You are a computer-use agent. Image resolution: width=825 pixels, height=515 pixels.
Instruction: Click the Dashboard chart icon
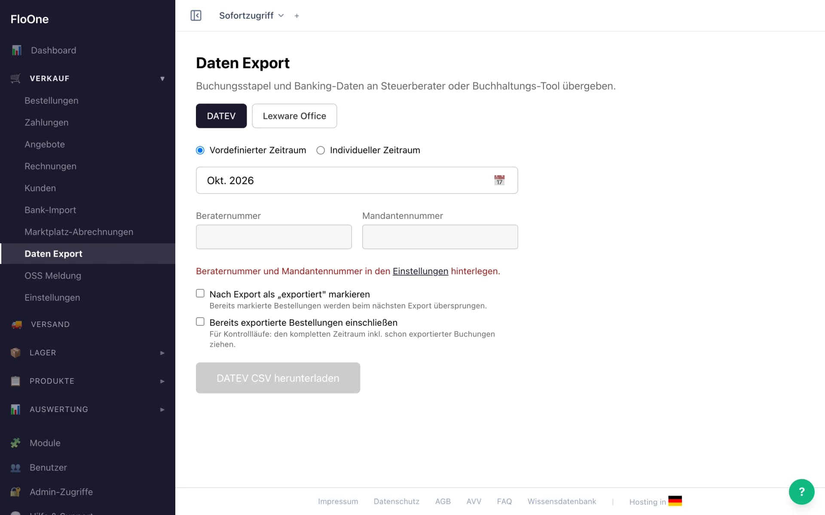[x=16, y=50]
